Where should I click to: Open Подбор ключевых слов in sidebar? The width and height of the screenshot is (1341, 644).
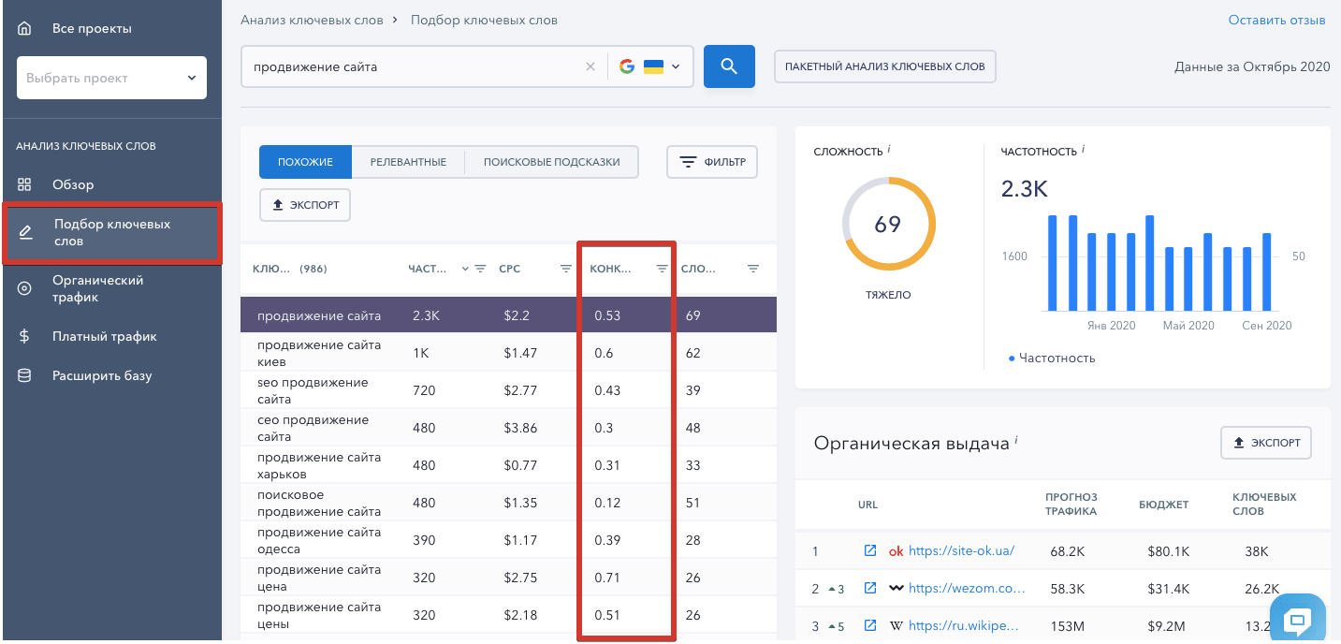point(111,233)
